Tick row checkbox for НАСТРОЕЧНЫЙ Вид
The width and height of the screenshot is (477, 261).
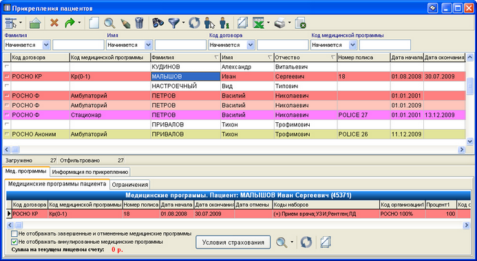[x=7, y=86]
